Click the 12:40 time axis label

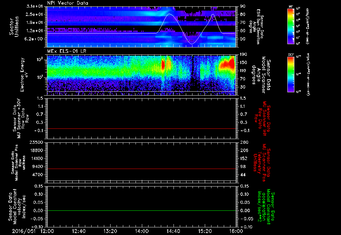(79, 231)
